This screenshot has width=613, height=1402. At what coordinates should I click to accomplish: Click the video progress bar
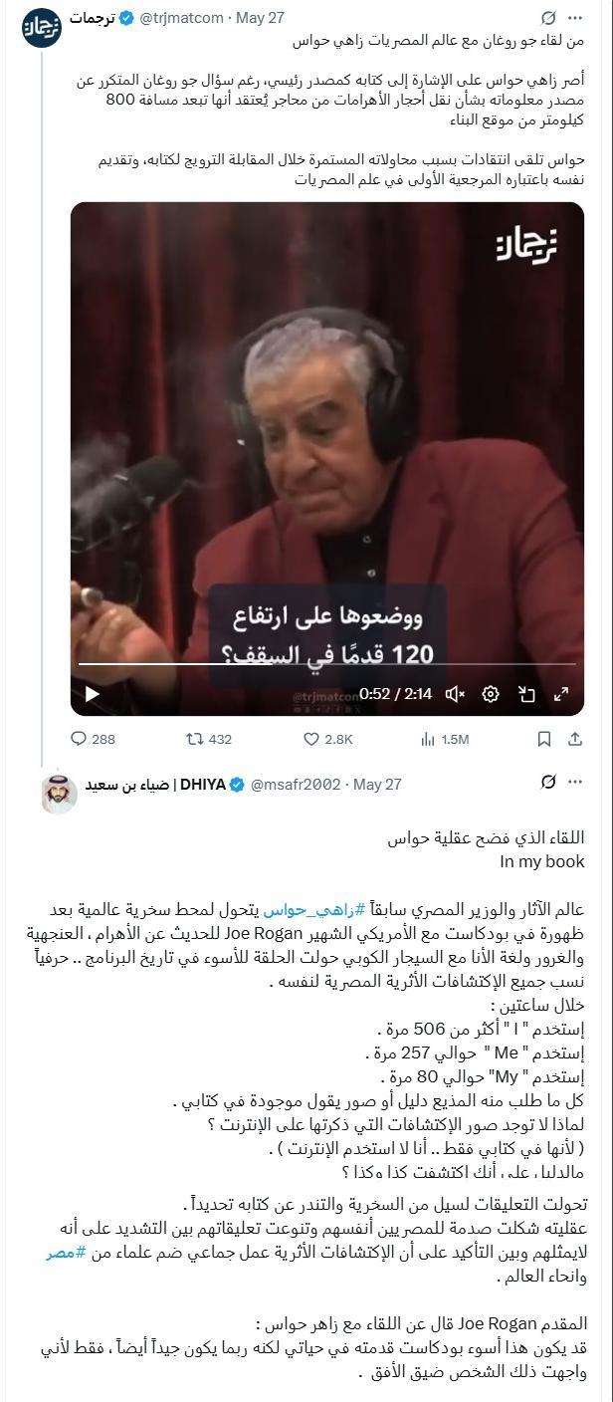click(327, 664)
